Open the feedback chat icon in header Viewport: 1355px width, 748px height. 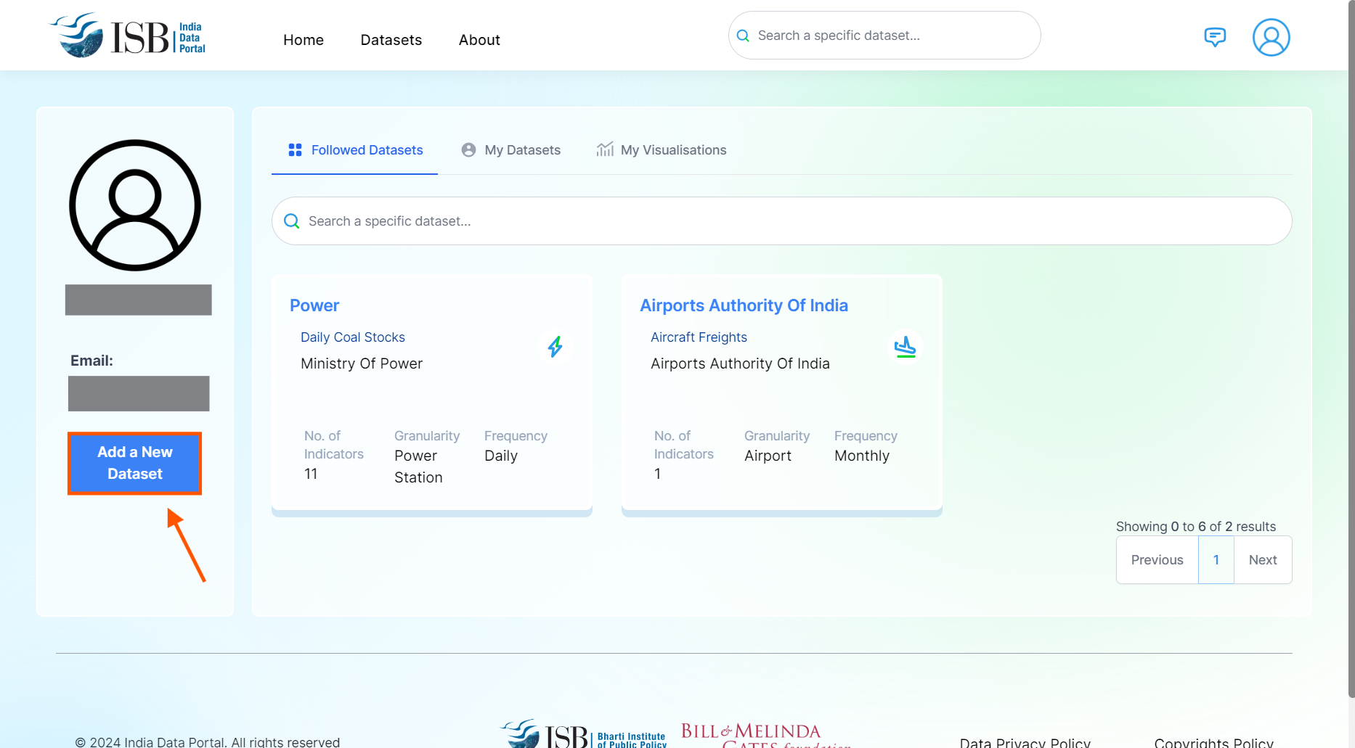(x=1214, y=37)
